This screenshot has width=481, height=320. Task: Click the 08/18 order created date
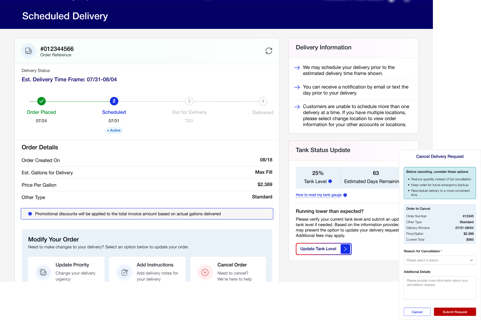(x=266, y=160)
